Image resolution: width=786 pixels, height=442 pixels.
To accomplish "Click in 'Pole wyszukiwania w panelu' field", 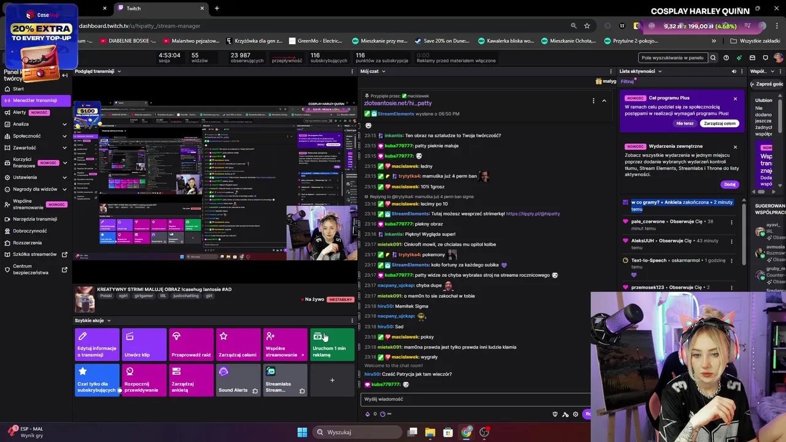I will click(x=673, y=58).
